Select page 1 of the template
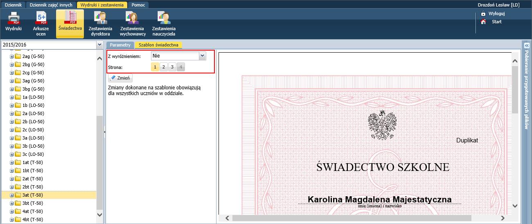Image resolution: width=532 pixels, height=224 pixels. [x=155, y=67]
